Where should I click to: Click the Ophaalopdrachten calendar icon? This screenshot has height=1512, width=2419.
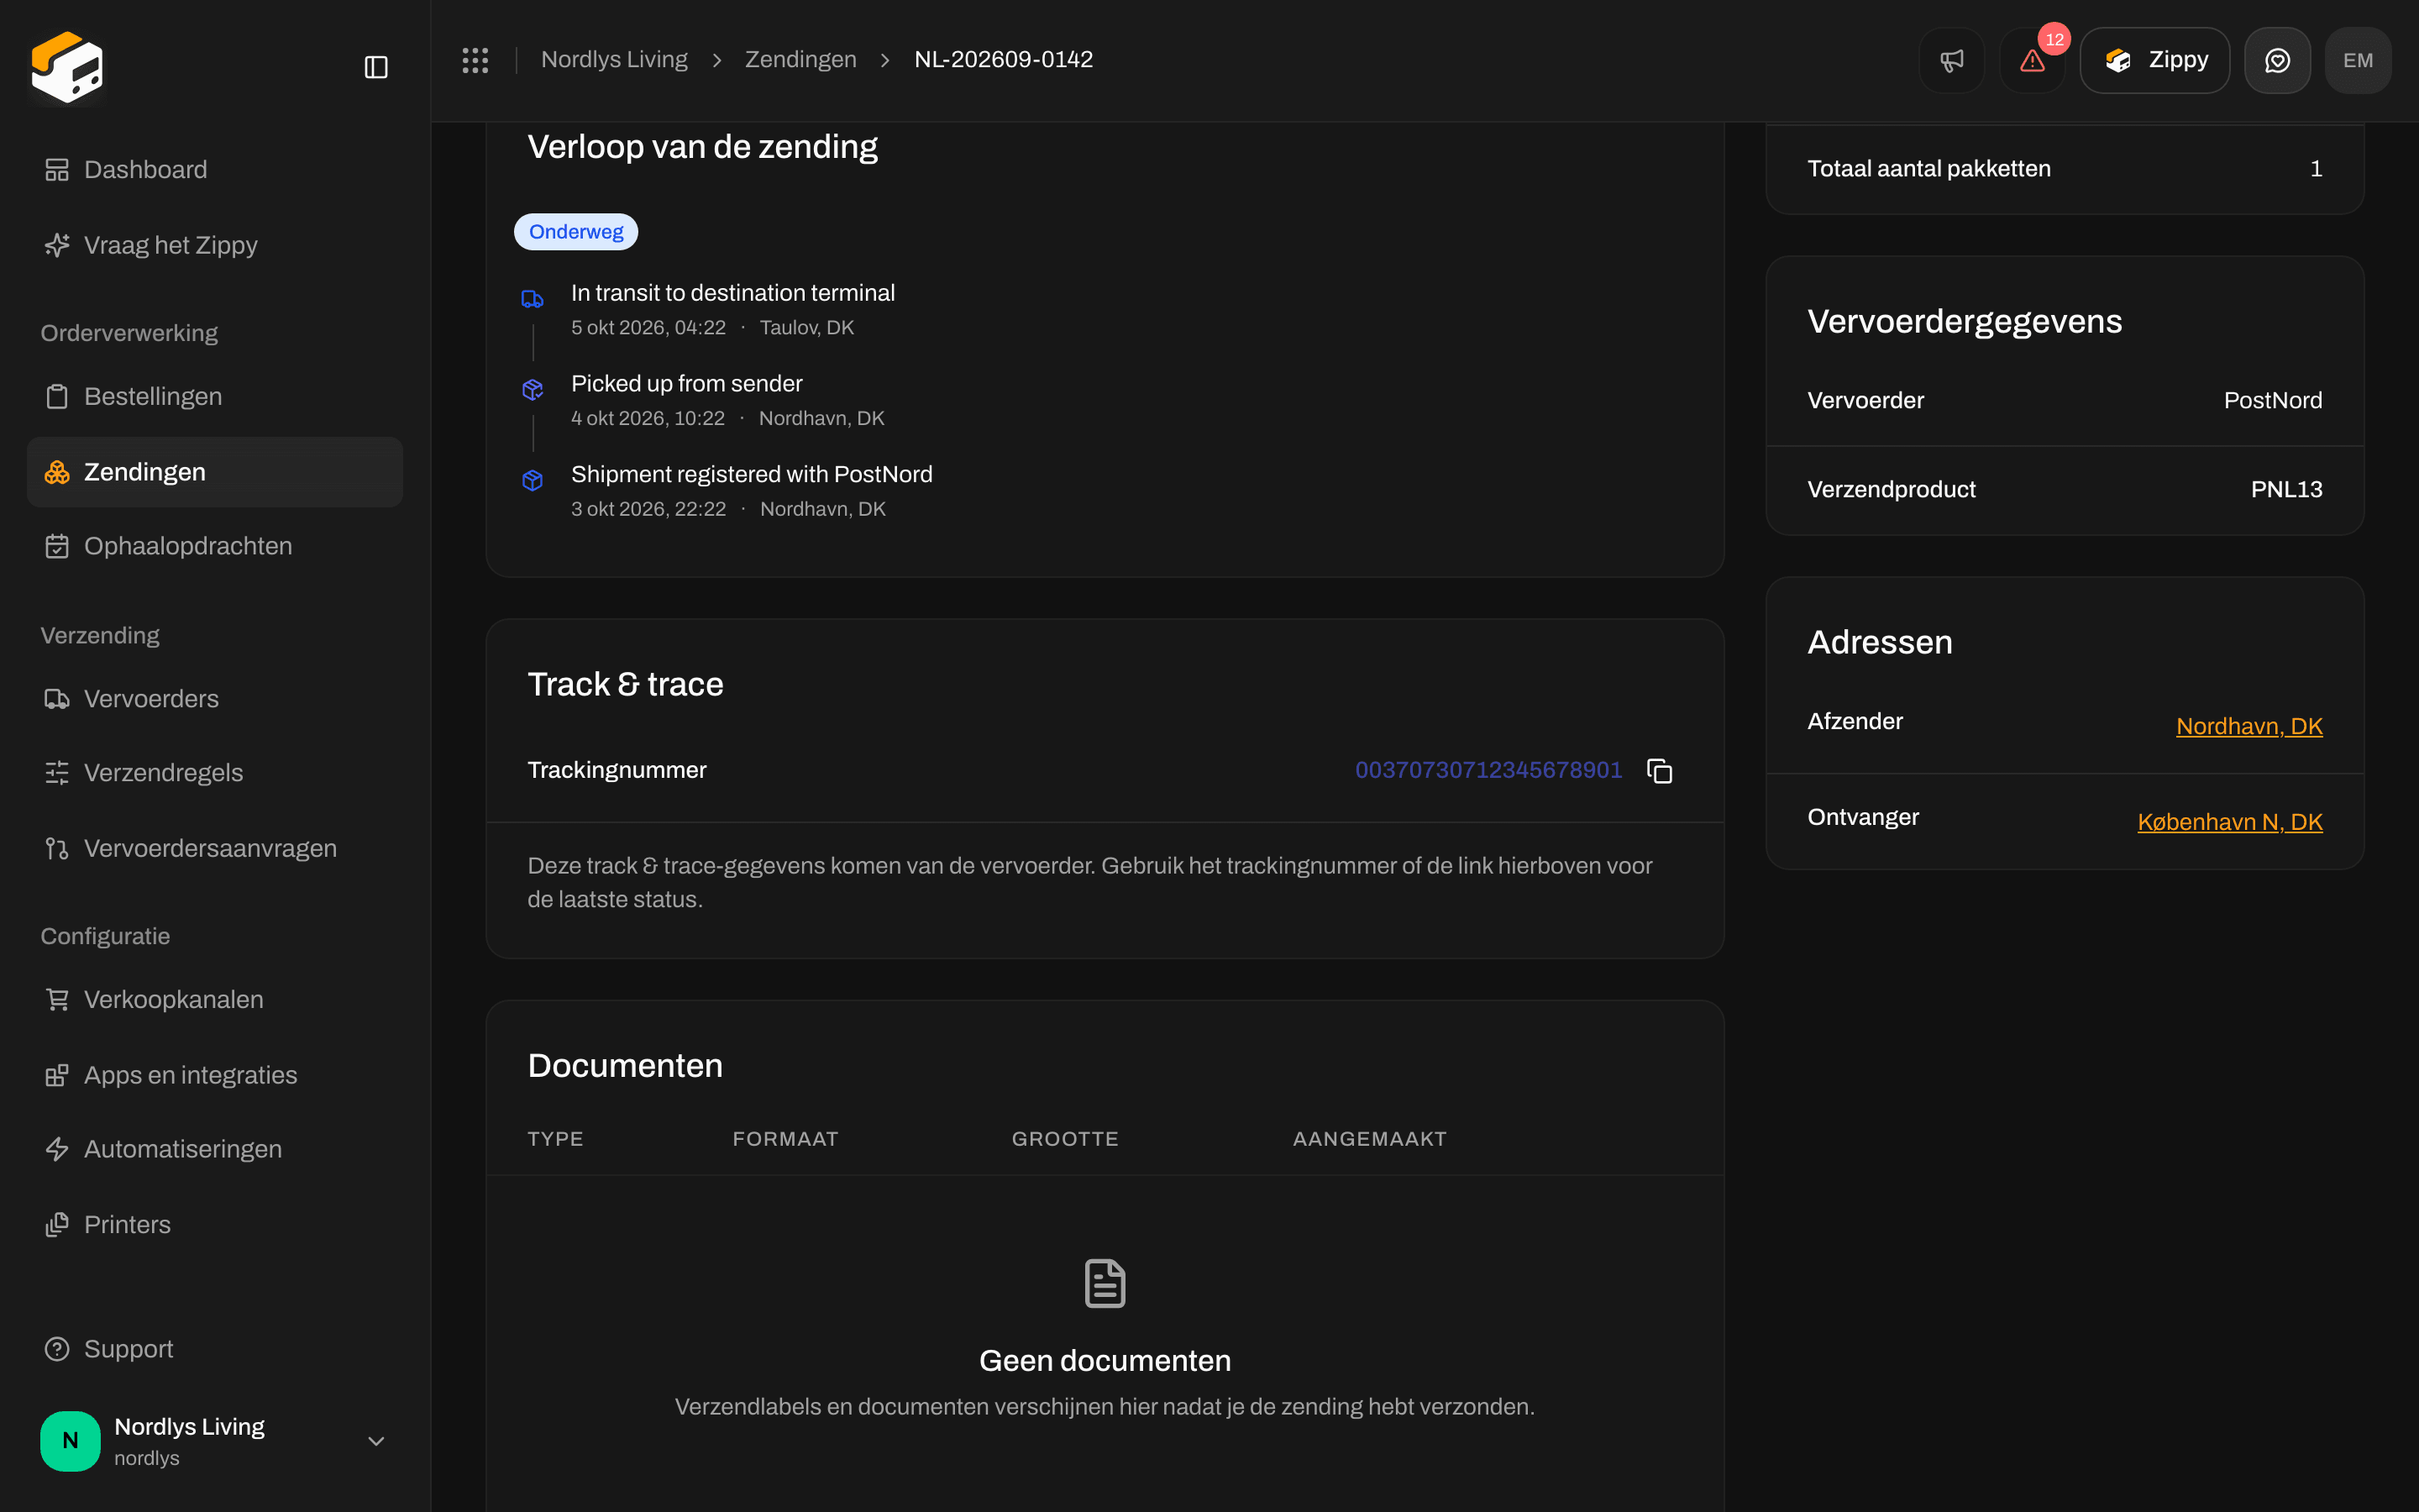tap(57, 546)
